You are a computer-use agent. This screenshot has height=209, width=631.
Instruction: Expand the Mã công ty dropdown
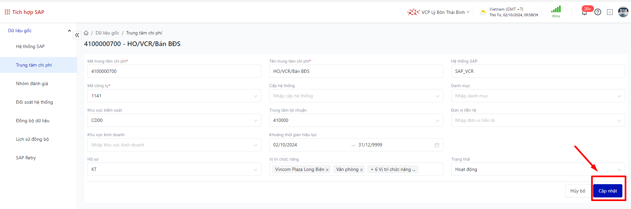tap(255, 96)
